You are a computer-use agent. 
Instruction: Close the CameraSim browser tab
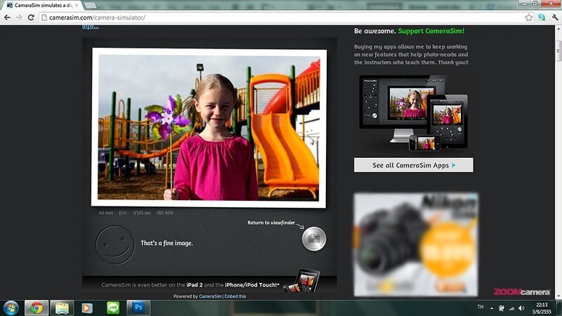tap(77, 6)
